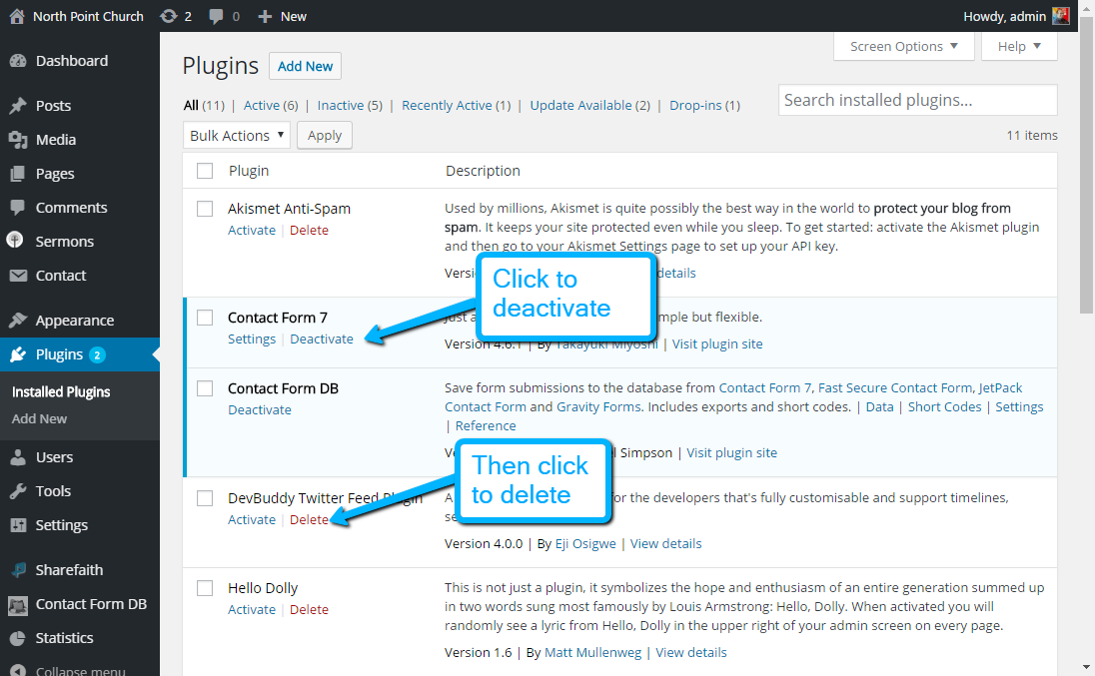Click the Sharefaith icon in sidebar
This screenshot has height=676, width=1095.
click(x=17, y=570)
